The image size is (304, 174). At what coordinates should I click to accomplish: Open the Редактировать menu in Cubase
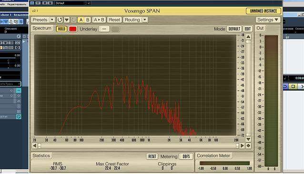click(17, 4)
